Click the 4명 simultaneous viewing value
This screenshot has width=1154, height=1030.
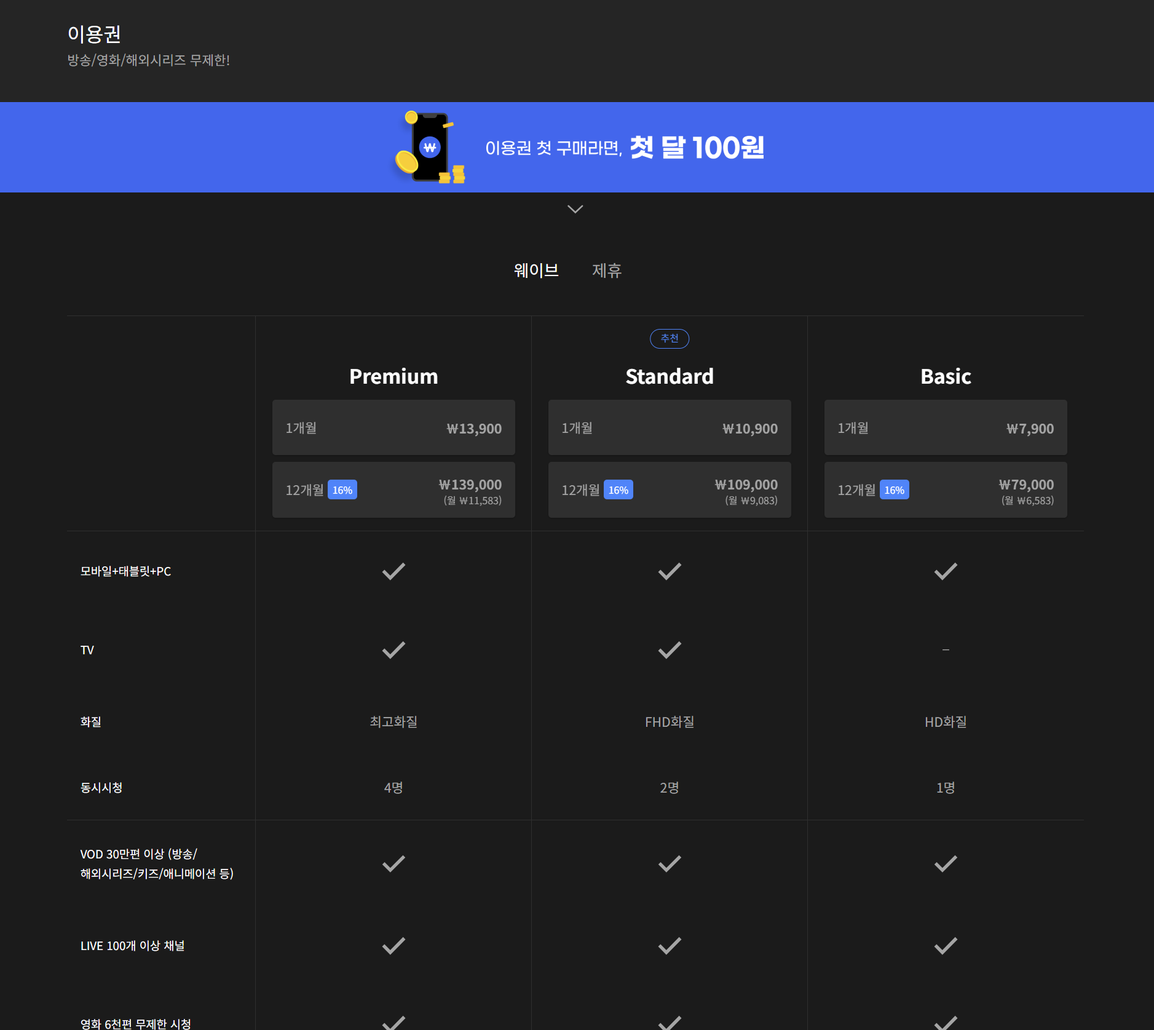click(x=393, y=788)
